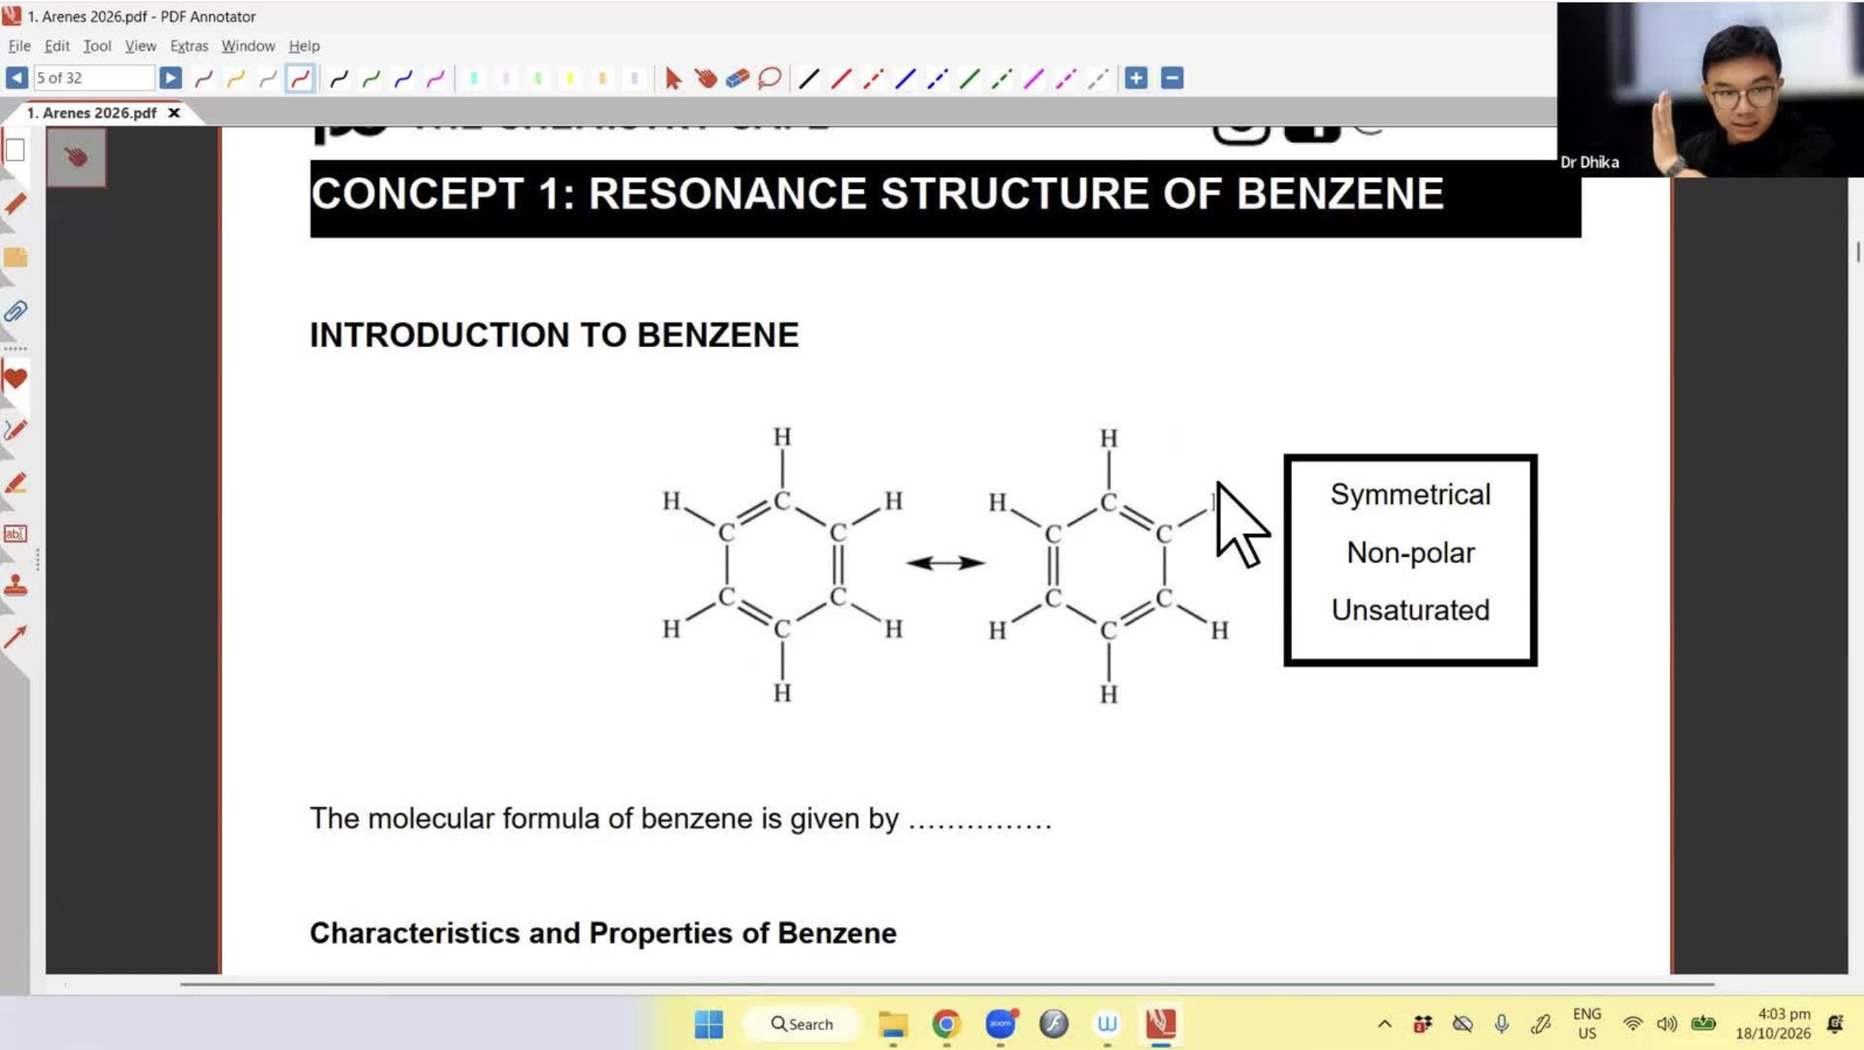Choose the solid blue line tool
The width and height of the screenshot is (1864, 1050).
pyautogui.click(x=905, y=78)
